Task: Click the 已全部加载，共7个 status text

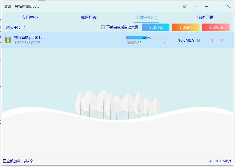Action: pyautogui.click(x=18, y=161)
